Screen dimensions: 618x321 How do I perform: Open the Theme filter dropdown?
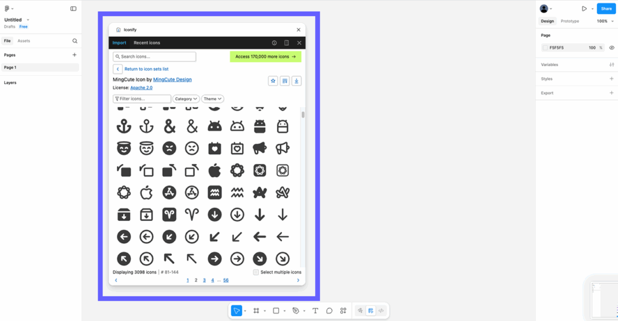pos(212,99)
